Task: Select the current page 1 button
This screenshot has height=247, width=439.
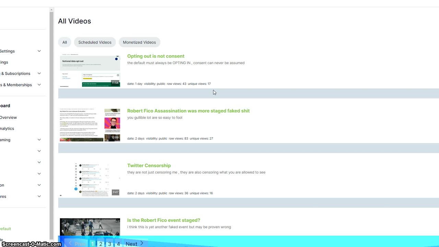Action: (x=92, y=244)
